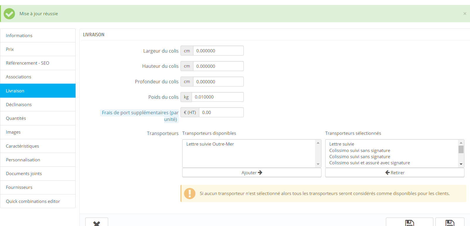
Task: Open the Quantités tab
Action: 38,118
